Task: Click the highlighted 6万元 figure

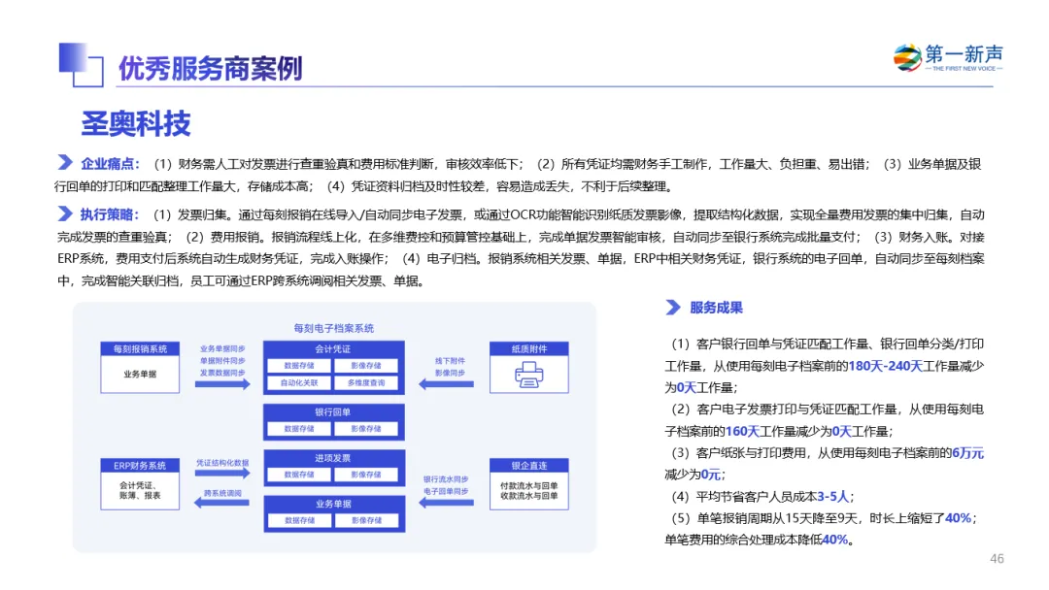Action: (967, 453)
